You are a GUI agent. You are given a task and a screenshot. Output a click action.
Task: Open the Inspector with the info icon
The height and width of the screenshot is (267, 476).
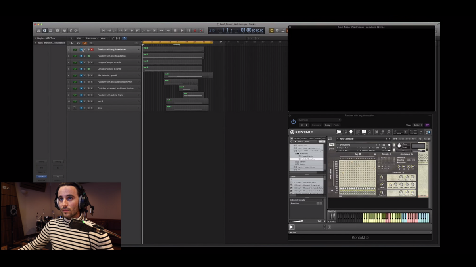[44, 30]
